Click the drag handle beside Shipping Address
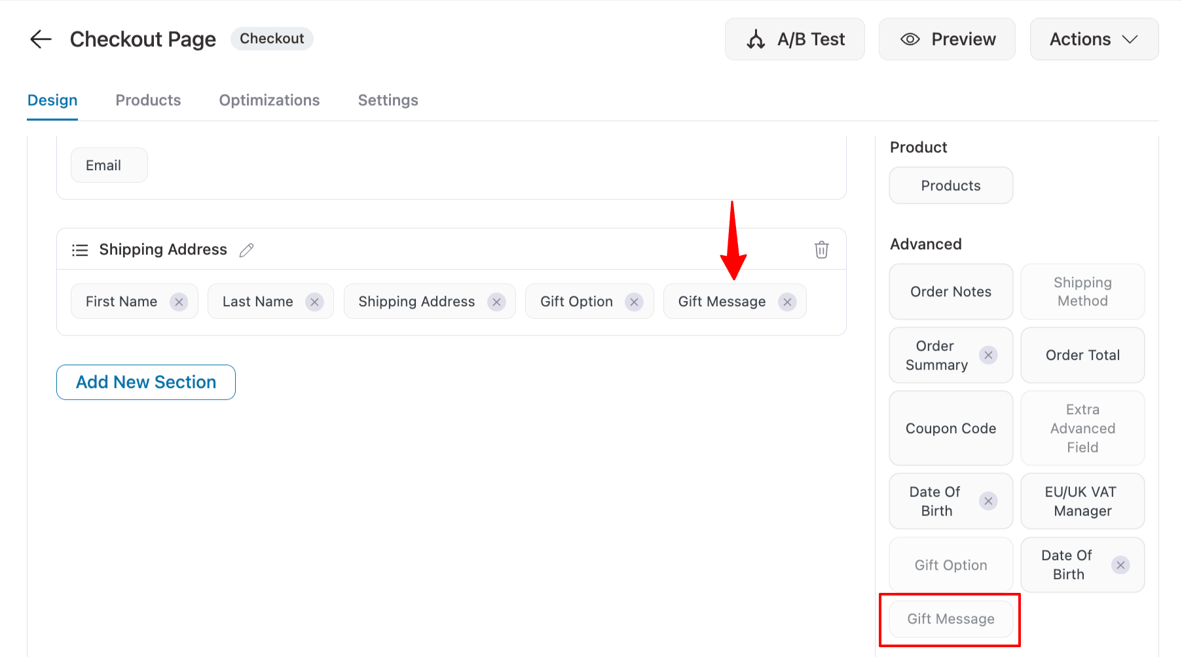Viewport: 1182px width, 657px height. click(x=79, y=249)
